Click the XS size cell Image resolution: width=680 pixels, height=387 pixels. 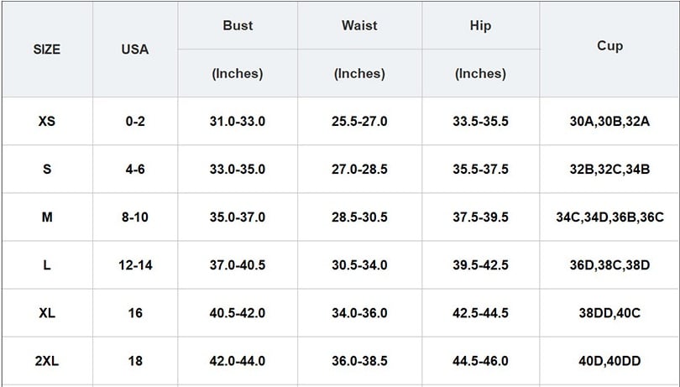pyautogui.click(x=47, y=121)
